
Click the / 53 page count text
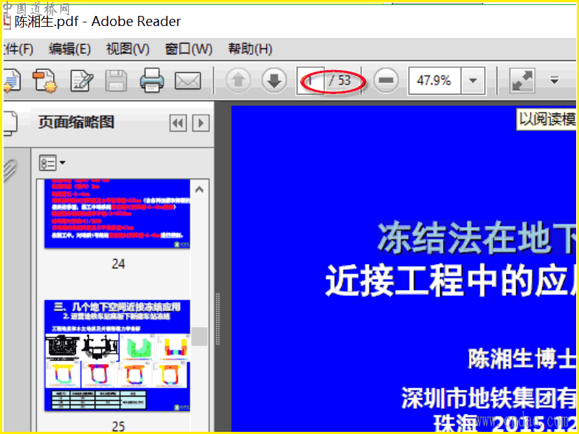pos(339,80)
